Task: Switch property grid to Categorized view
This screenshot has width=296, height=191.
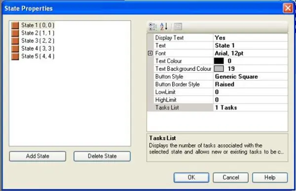Action: coord(153,27)
